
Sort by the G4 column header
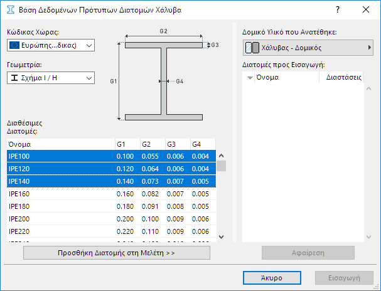click(x=203, y=144)
